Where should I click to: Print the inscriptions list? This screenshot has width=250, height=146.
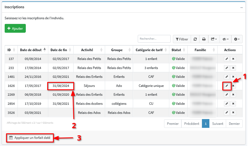[x=204, y=39]
